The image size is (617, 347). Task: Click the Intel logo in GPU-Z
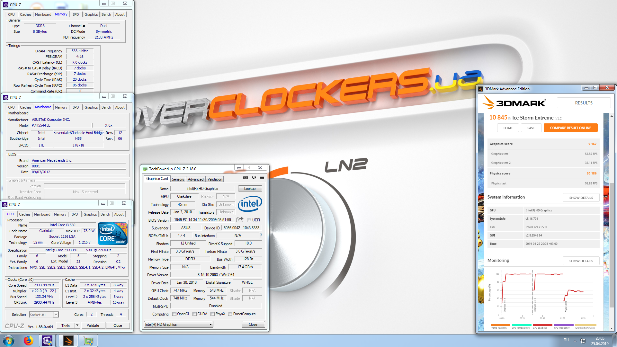(x=250, y=204)
